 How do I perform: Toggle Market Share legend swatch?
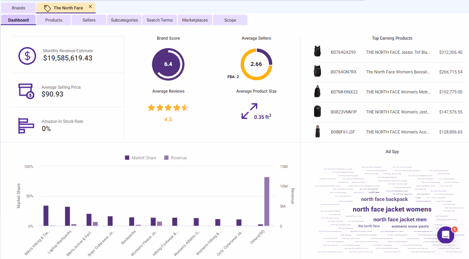pyautogui.click(x=127, y=157)
